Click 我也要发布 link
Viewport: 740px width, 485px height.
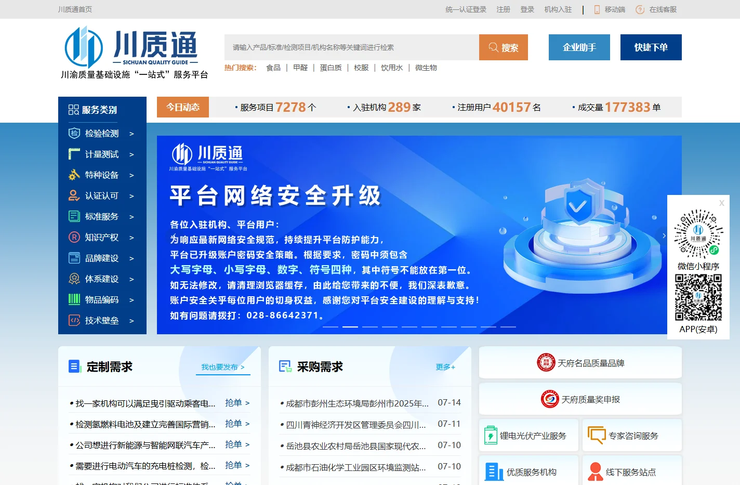[x=222, y=367]
